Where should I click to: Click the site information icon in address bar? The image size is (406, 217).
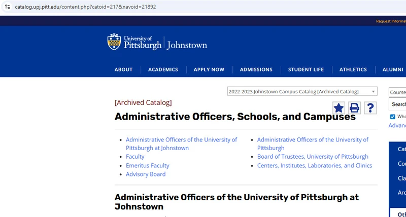(7, 7)
